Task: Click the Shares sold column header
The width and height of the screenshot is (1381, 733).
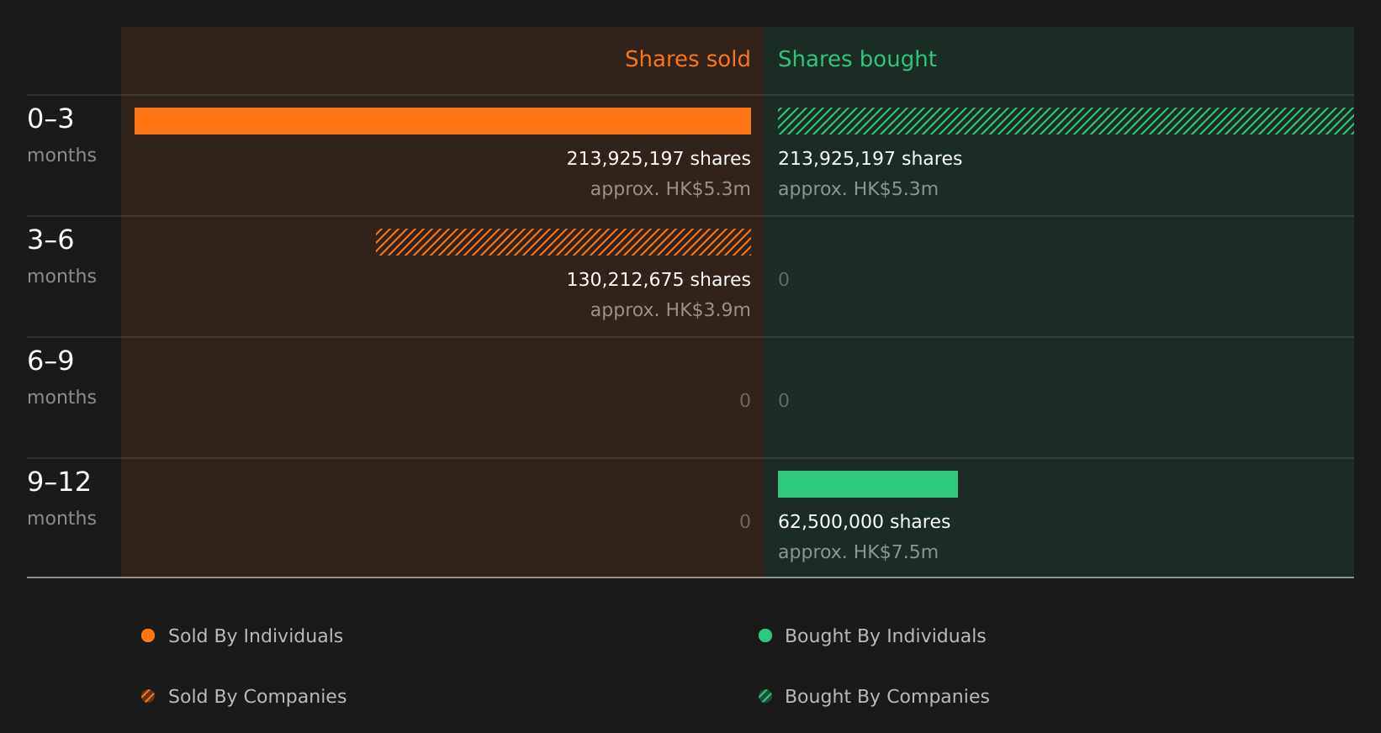Action: 687,60
